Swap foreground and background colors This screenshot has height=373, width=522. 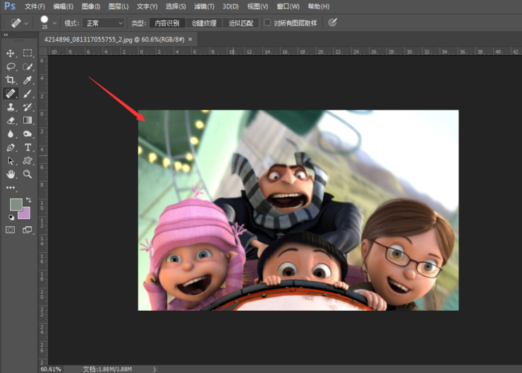pos(29,200)
